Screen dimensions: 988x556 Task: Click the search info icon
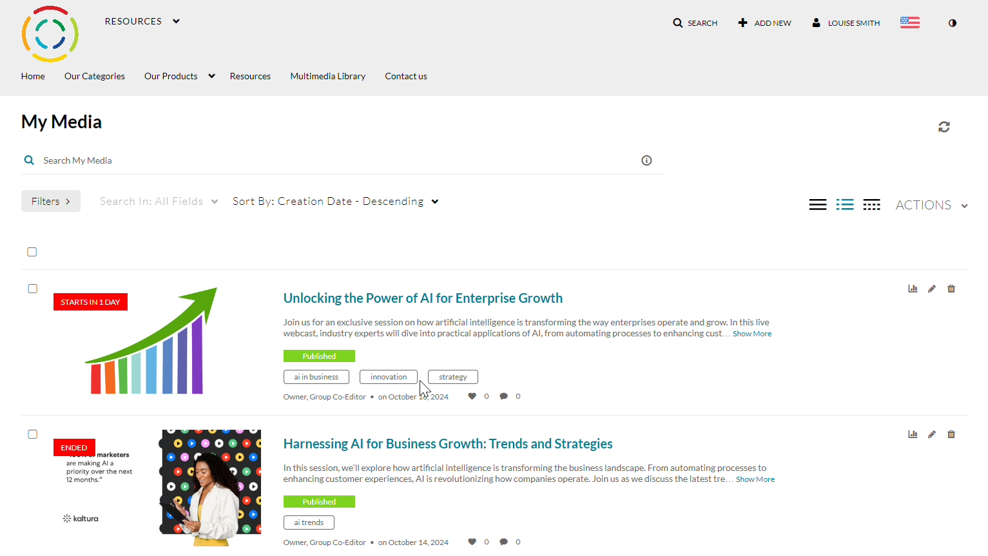(x=646, y=160)
